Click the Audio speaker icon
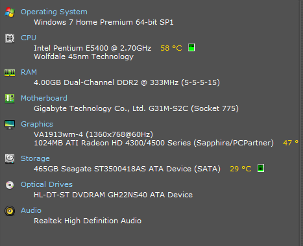 tap(10, 211)
